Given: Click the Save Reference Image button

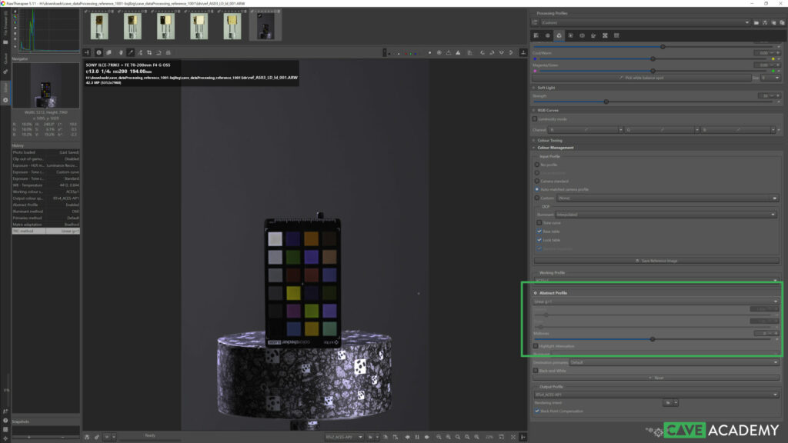Looking at the screenshot, I should point(656,261).
